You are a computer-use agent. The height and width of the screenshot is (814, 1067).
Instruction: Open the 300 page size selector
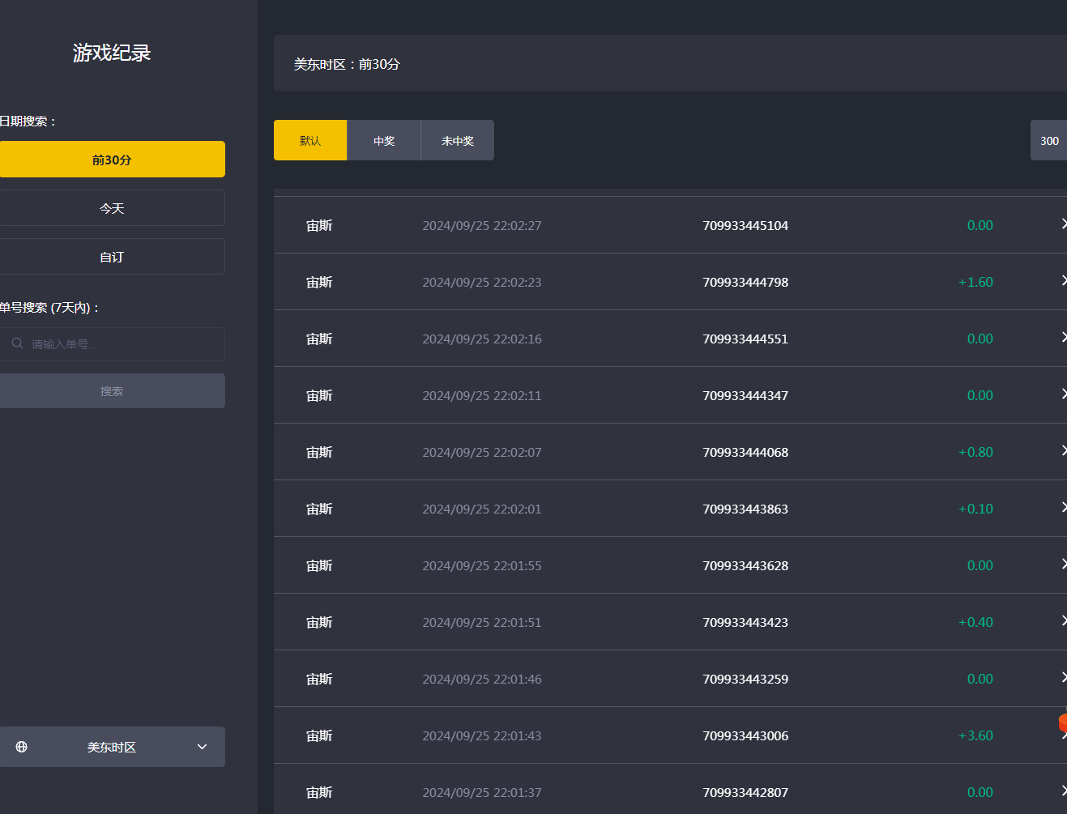tap(1049, 141)
